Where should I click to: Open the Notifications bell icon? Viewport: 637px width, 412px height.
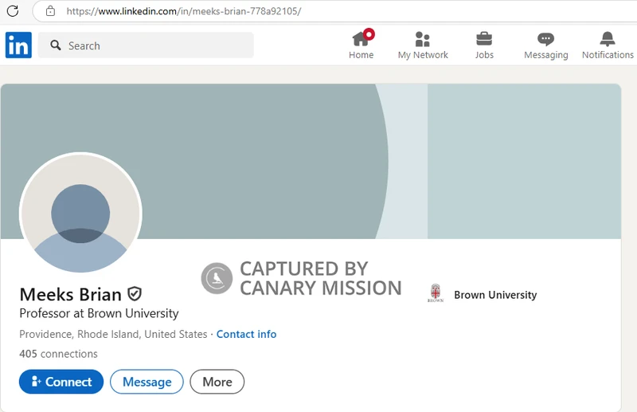pos(608,39)
